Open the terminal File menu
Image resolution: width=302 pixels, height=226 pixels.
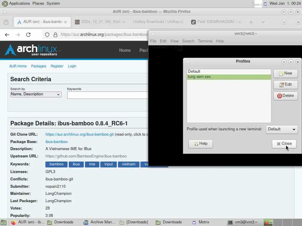click(x=153, y=41)
